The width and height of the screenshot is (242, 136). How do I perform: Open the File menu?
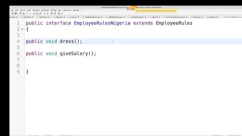pyautogui.click(x=12, y=10)
